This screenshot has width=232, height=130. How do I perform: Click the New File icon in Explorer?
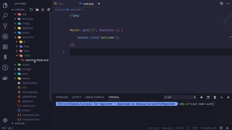click(31, 10)
